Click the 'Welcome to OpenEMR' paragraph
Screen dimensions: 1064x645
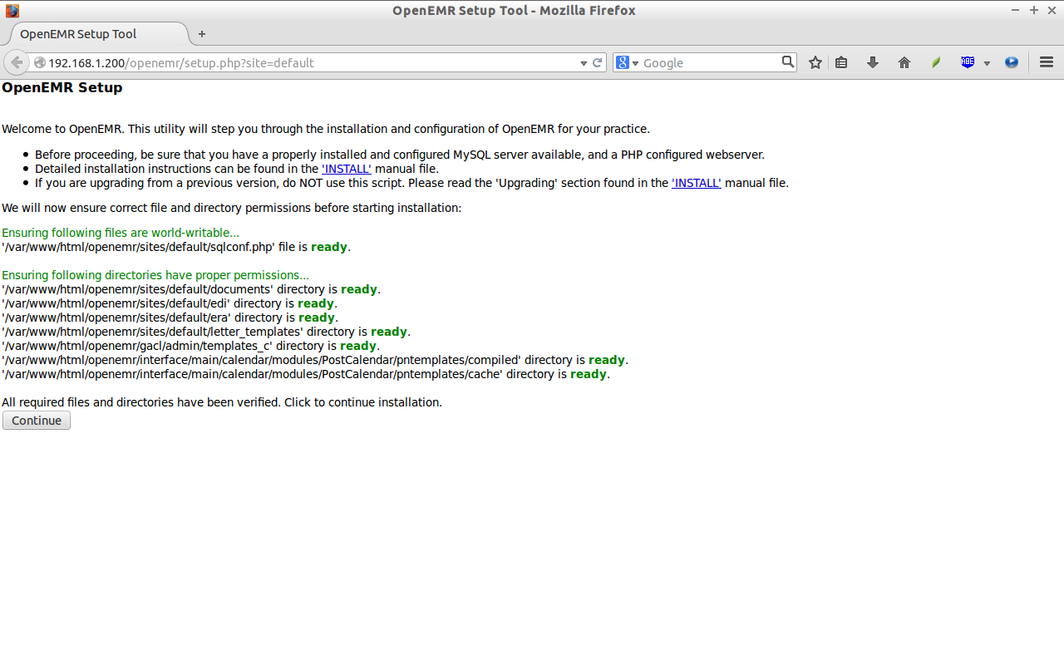326,129
